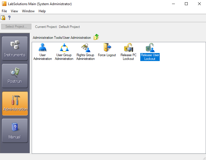Open the Release PC Lockout tool

point(128,52)
